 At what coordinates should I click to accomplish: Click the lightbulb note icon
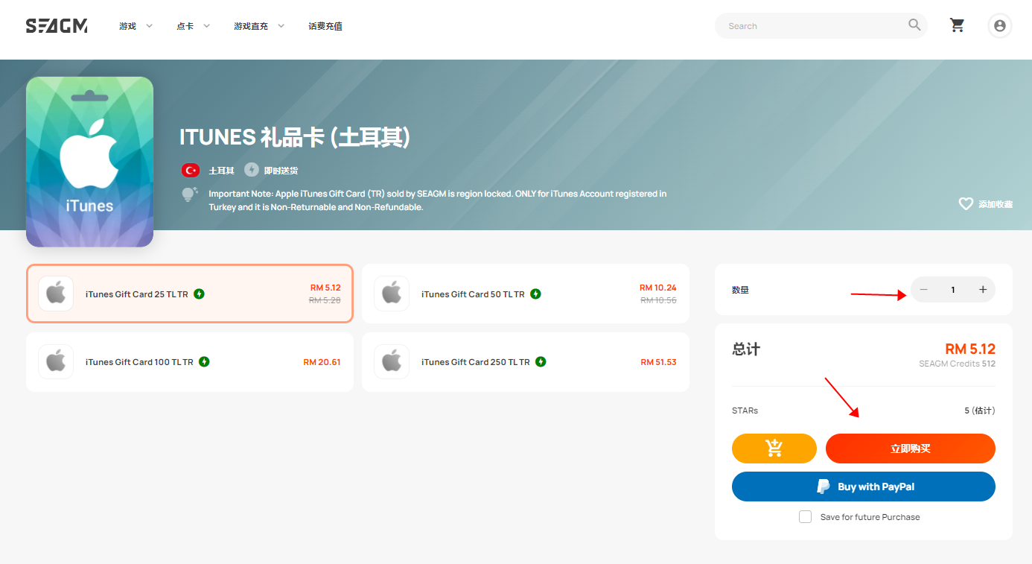[x=189, y=194]
